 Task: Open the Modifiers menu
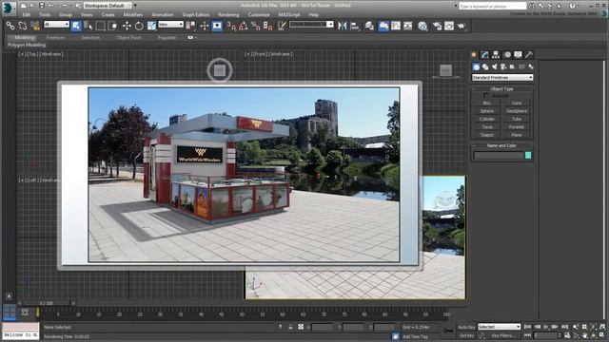click(x=133, y=15)
